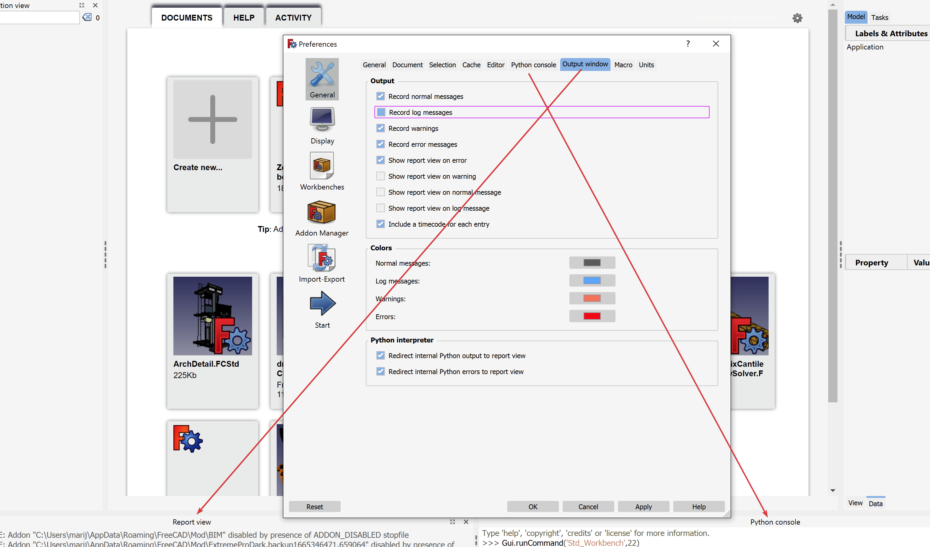
Task: Open the ACTIVITY tab
Action: (x=293, y=17)
